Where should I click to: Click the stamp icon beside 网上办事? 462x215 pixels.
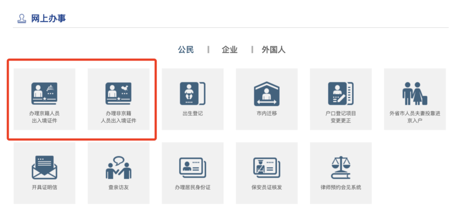click(x=21, y=18)
